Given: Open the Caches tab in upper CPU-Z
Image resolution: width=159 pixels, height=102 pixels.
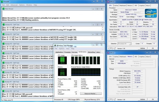Looking at the screenshot, I should tap(116, 5).
